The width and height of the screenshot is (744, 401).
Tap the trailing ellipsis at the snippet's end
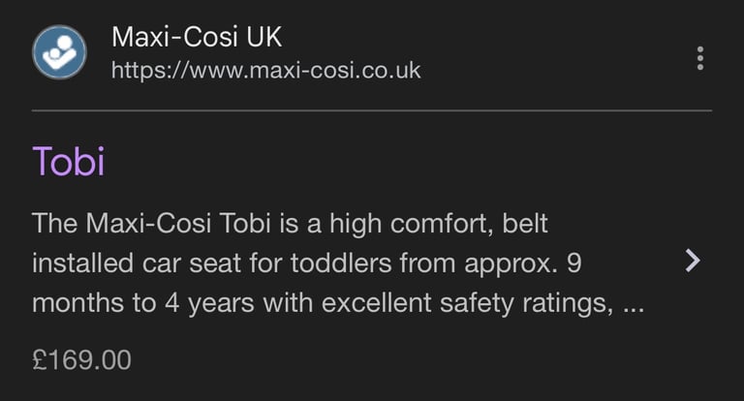(x=634, y=311)
